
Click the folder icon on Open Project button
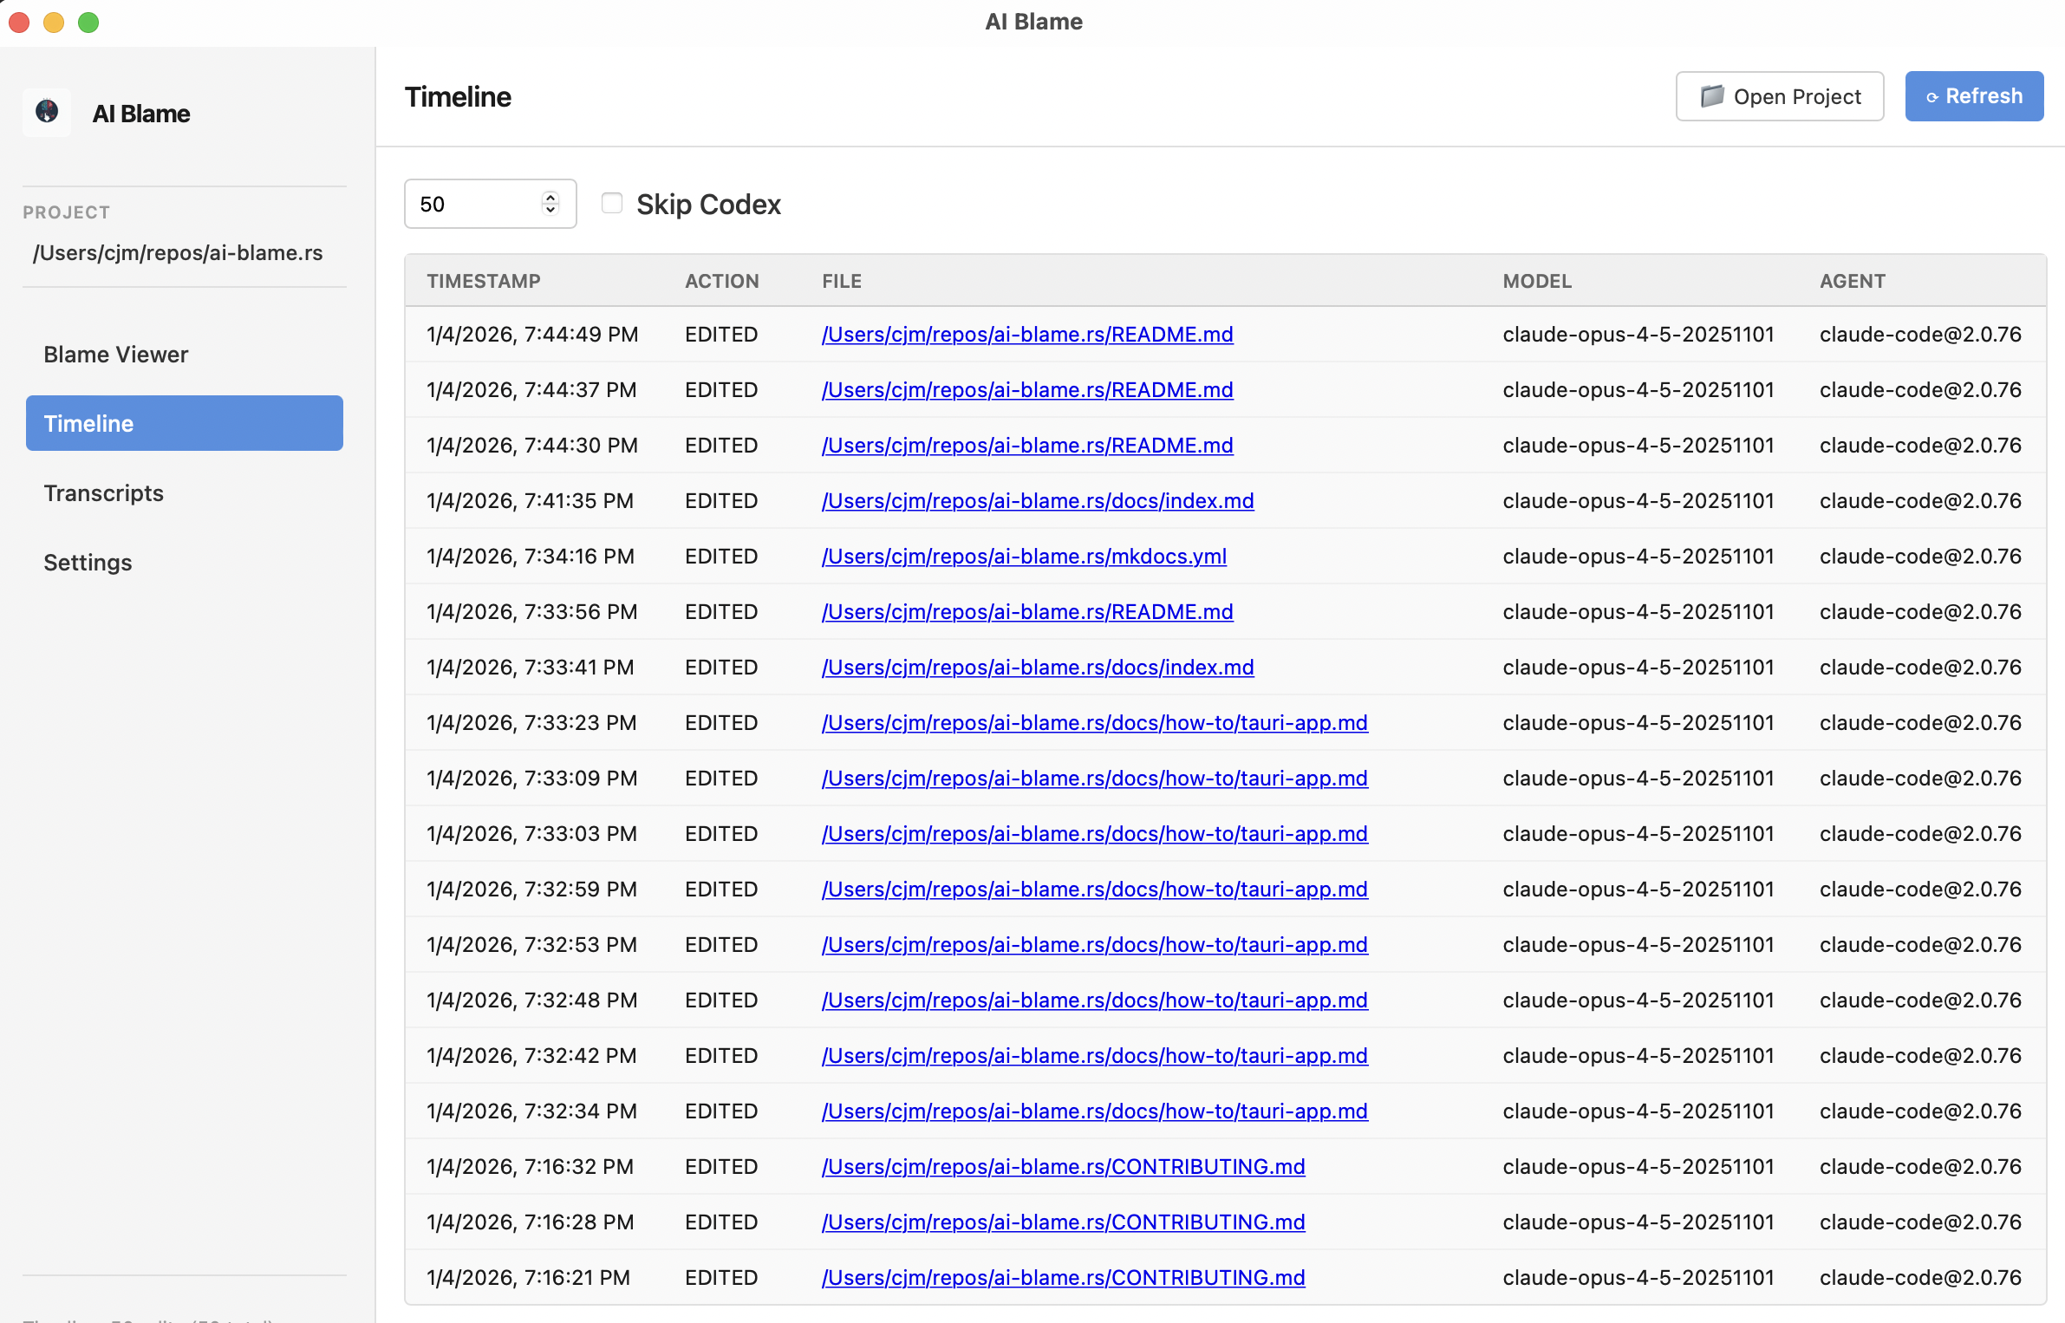click(1712, 96)
